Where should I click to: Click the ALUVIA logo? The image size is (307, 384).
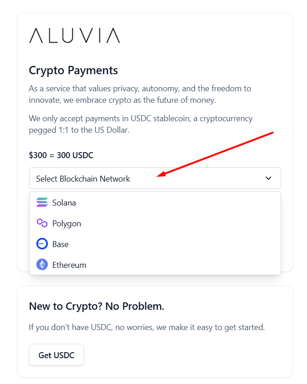(74, 35)
